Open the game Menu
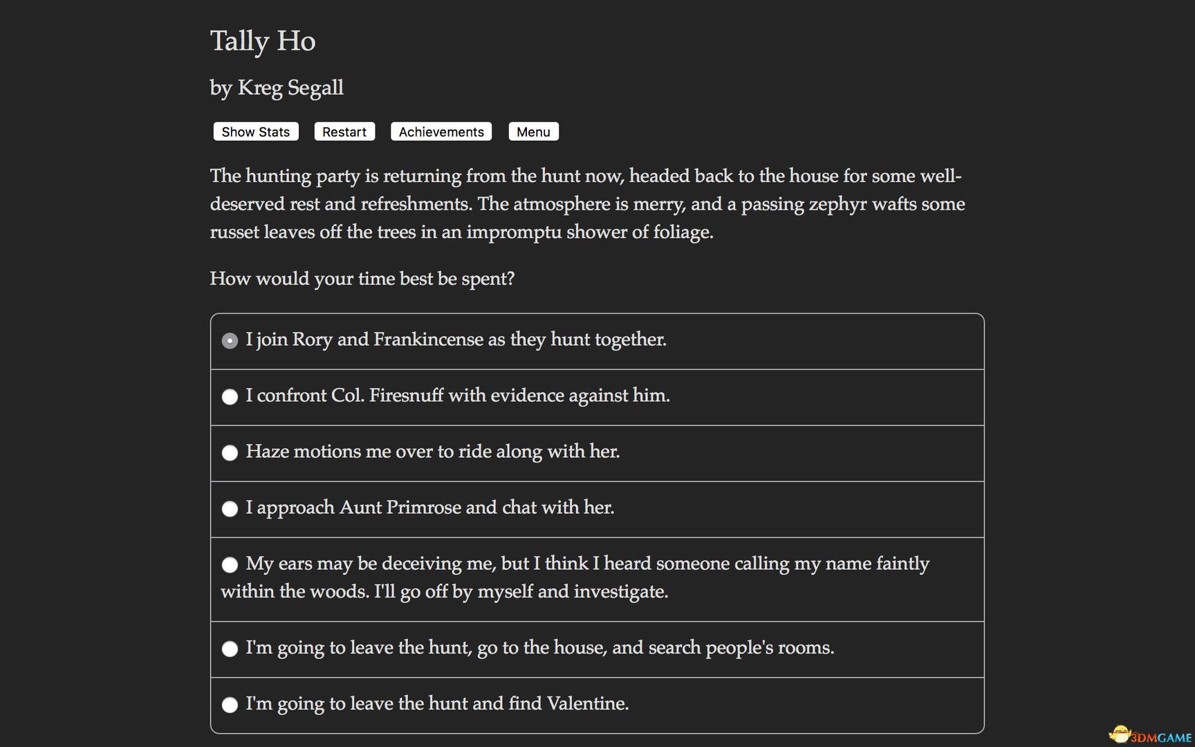The width and height of the screenshot is (1195, 747). click(x=533, y=131)
